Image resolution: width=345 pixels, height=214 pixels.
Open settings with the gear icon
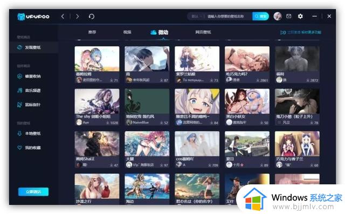tap(300, 16)
